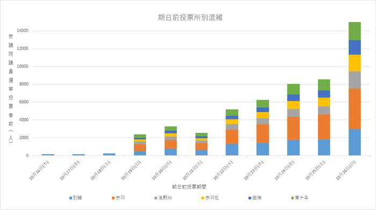Click the 6000 y-axis value
The width and height of the screenshot is (376, 210).
point(24,102)
